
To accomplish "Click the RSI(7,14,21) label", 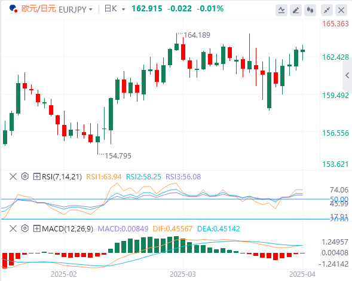I will click(62, 177).
